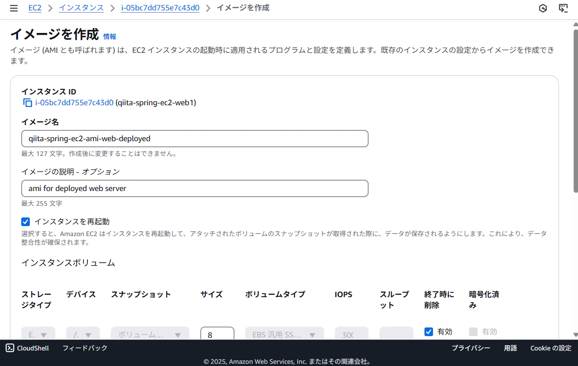Open Cookie の設定 in the footer
Screen dimensions: 578x366
click(x=551, y=348)
